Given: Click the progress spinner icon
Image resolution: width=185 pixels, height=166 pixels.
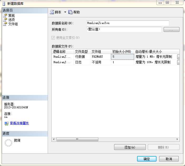Looking at the screenshot, I should (x=8, y=143).
